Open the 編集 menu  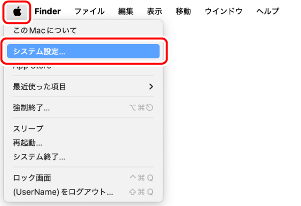pos(126,12)
